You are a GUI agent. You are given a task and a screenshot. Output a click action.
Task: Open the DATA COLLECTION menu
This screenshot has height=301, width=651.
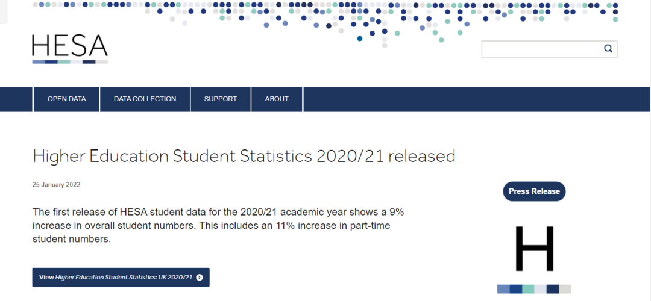[x=145, y=99]
